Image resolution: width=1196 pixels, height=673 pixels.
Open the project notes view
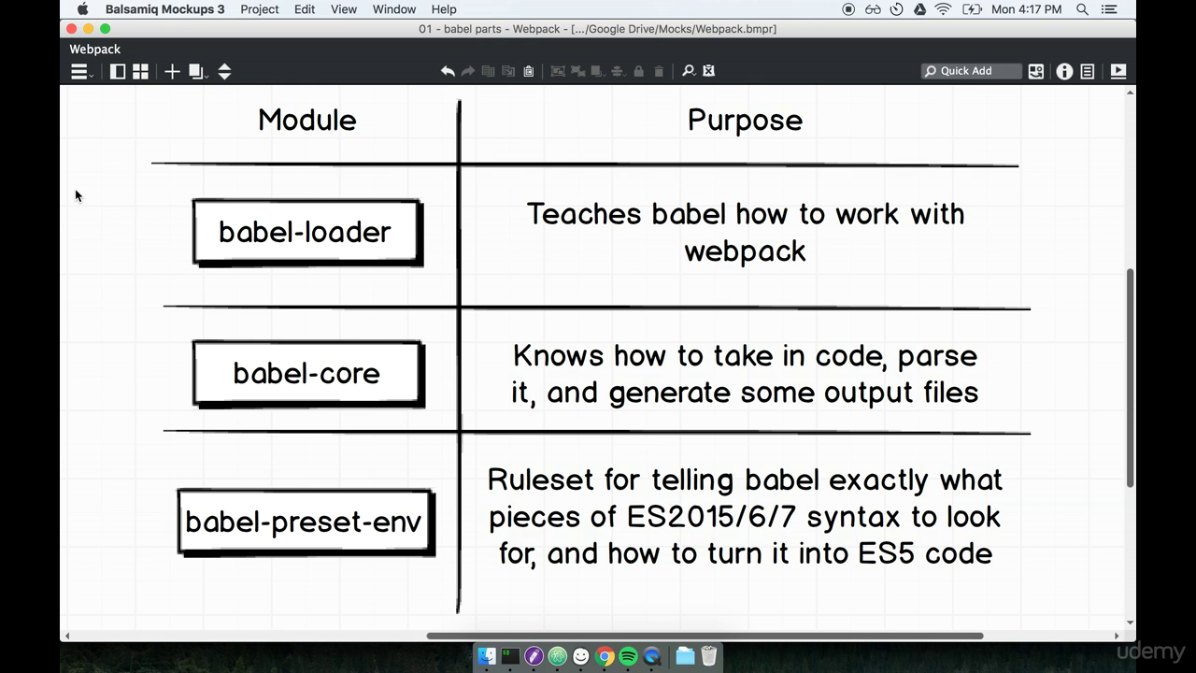coord(1087,71)
